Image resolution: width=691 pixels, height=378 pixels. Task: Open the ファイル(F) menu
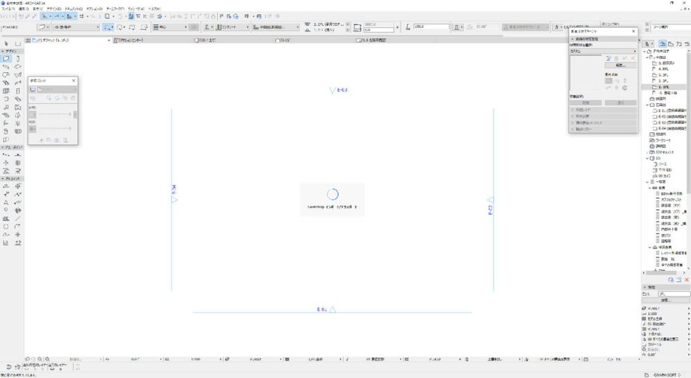click(8, 9)
